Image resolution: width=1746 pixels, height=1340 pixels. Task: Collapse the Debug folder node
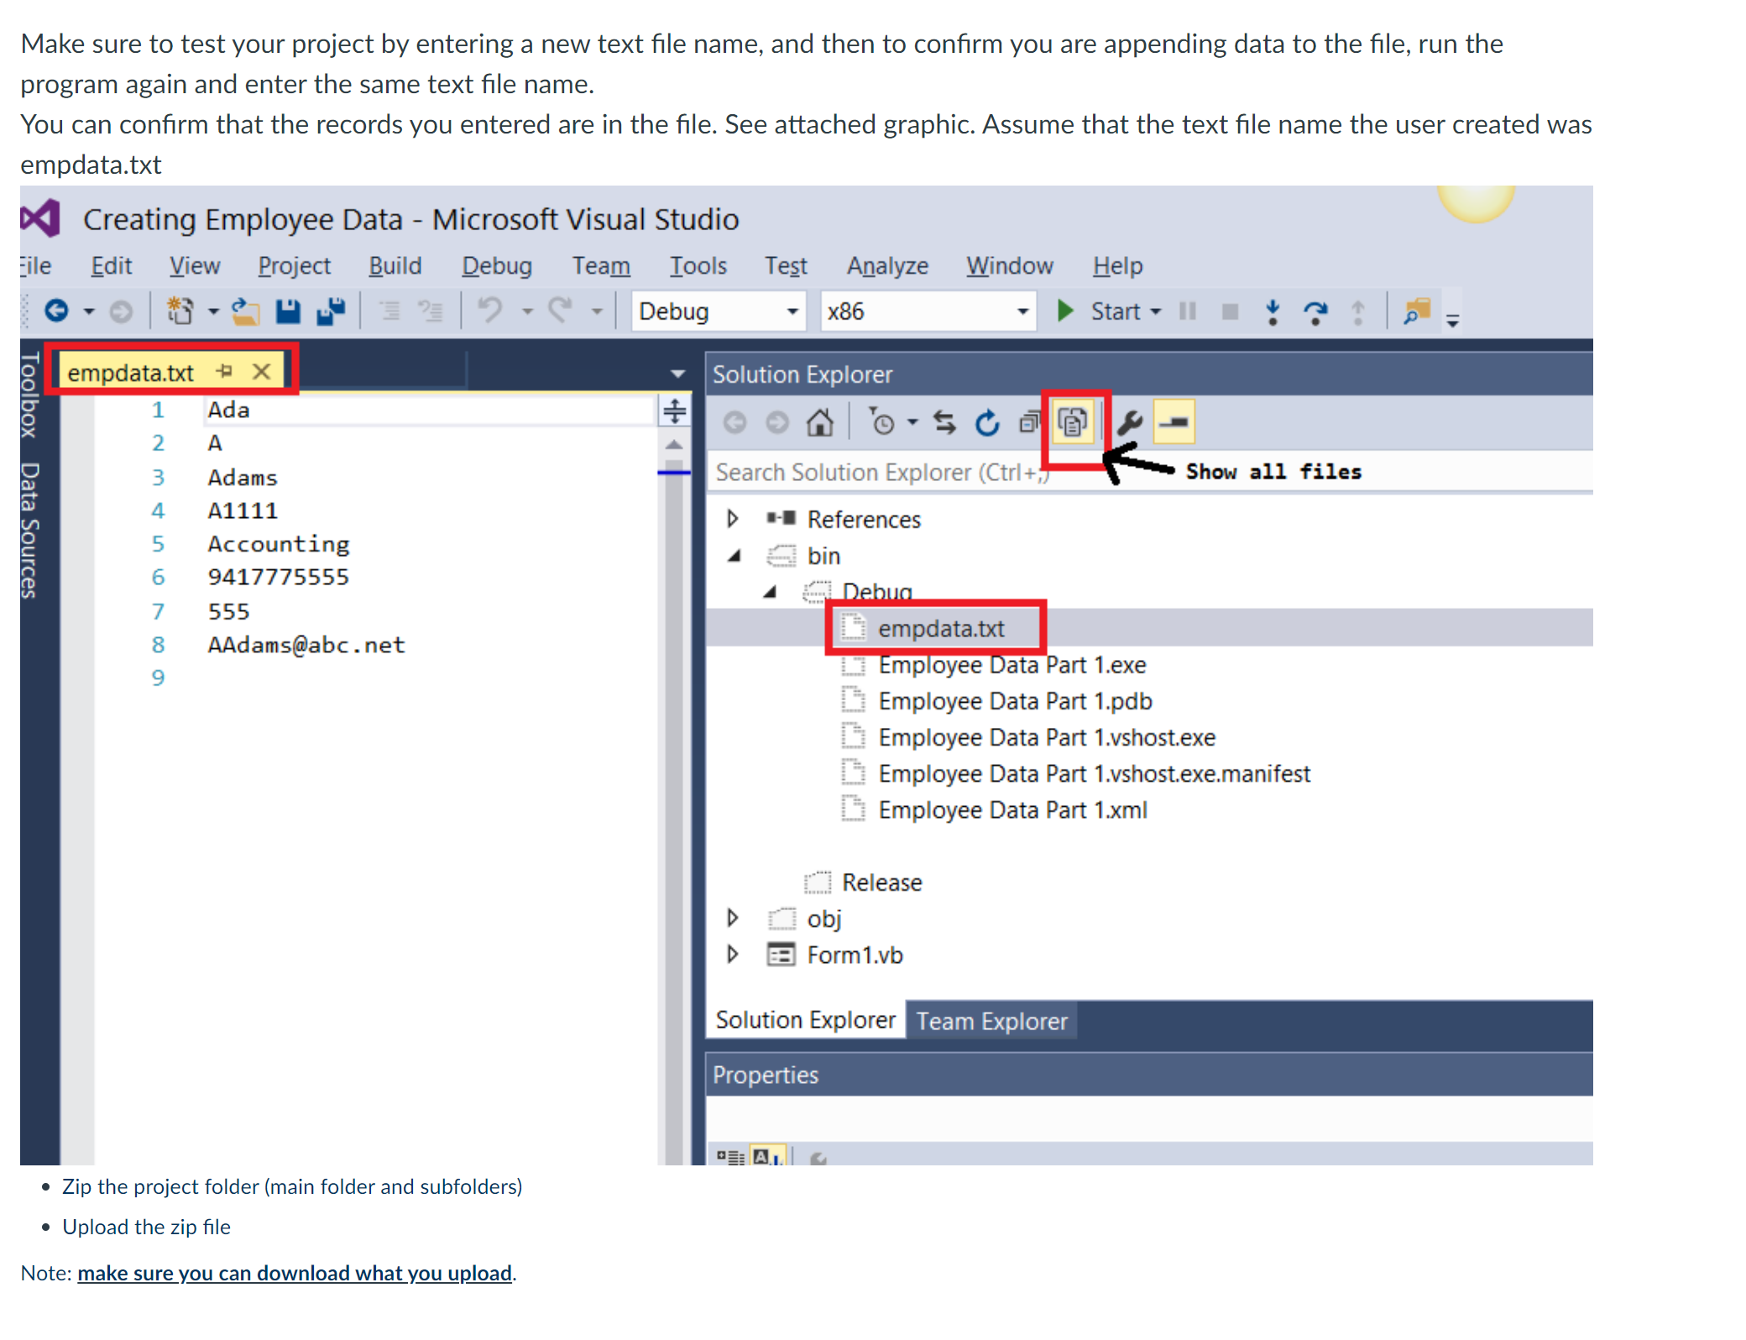(x=770, y=592)
